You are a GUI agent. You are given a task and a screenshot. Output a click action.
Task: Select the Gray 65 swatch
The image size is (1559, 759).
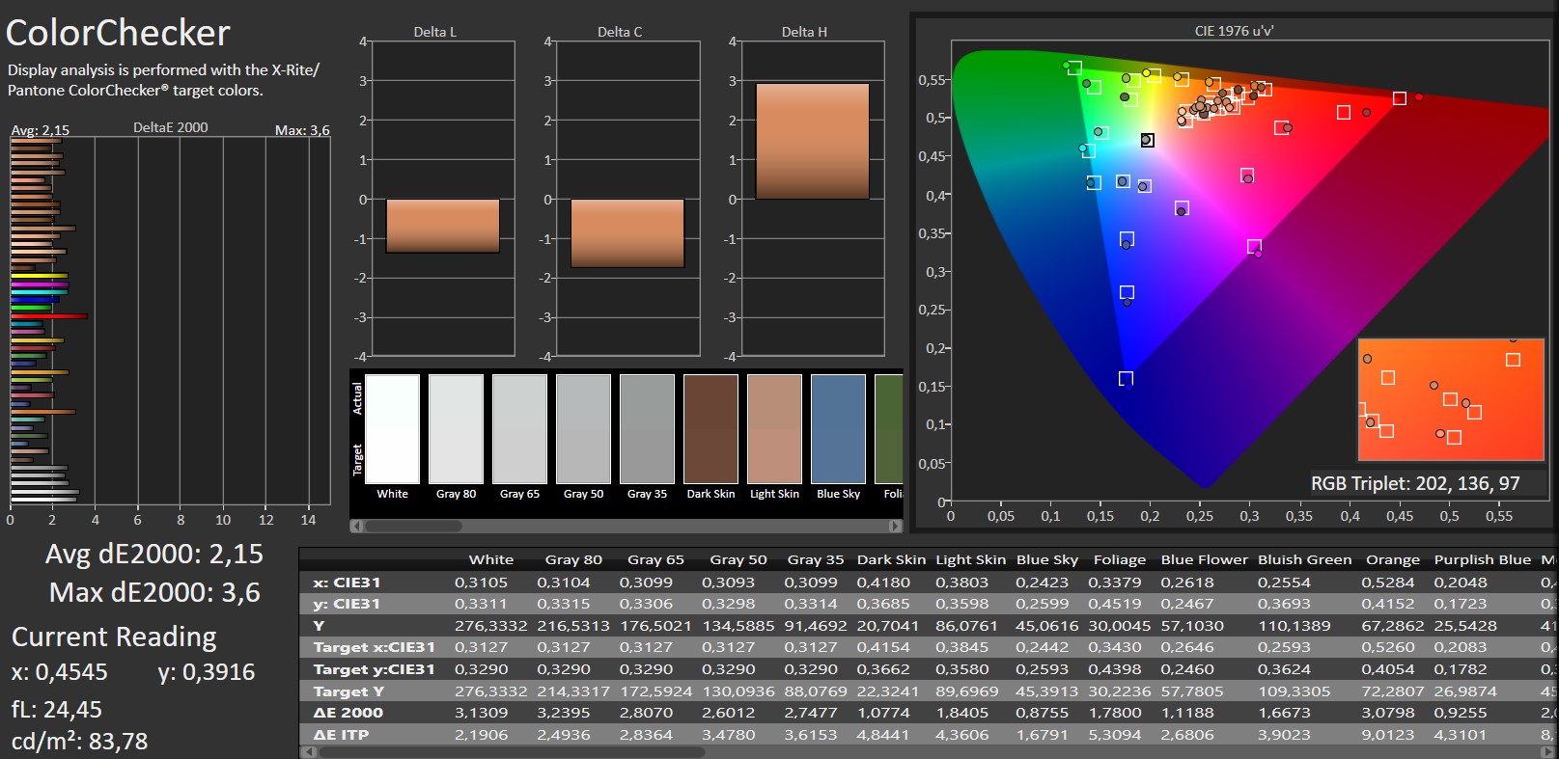point(519,429)
